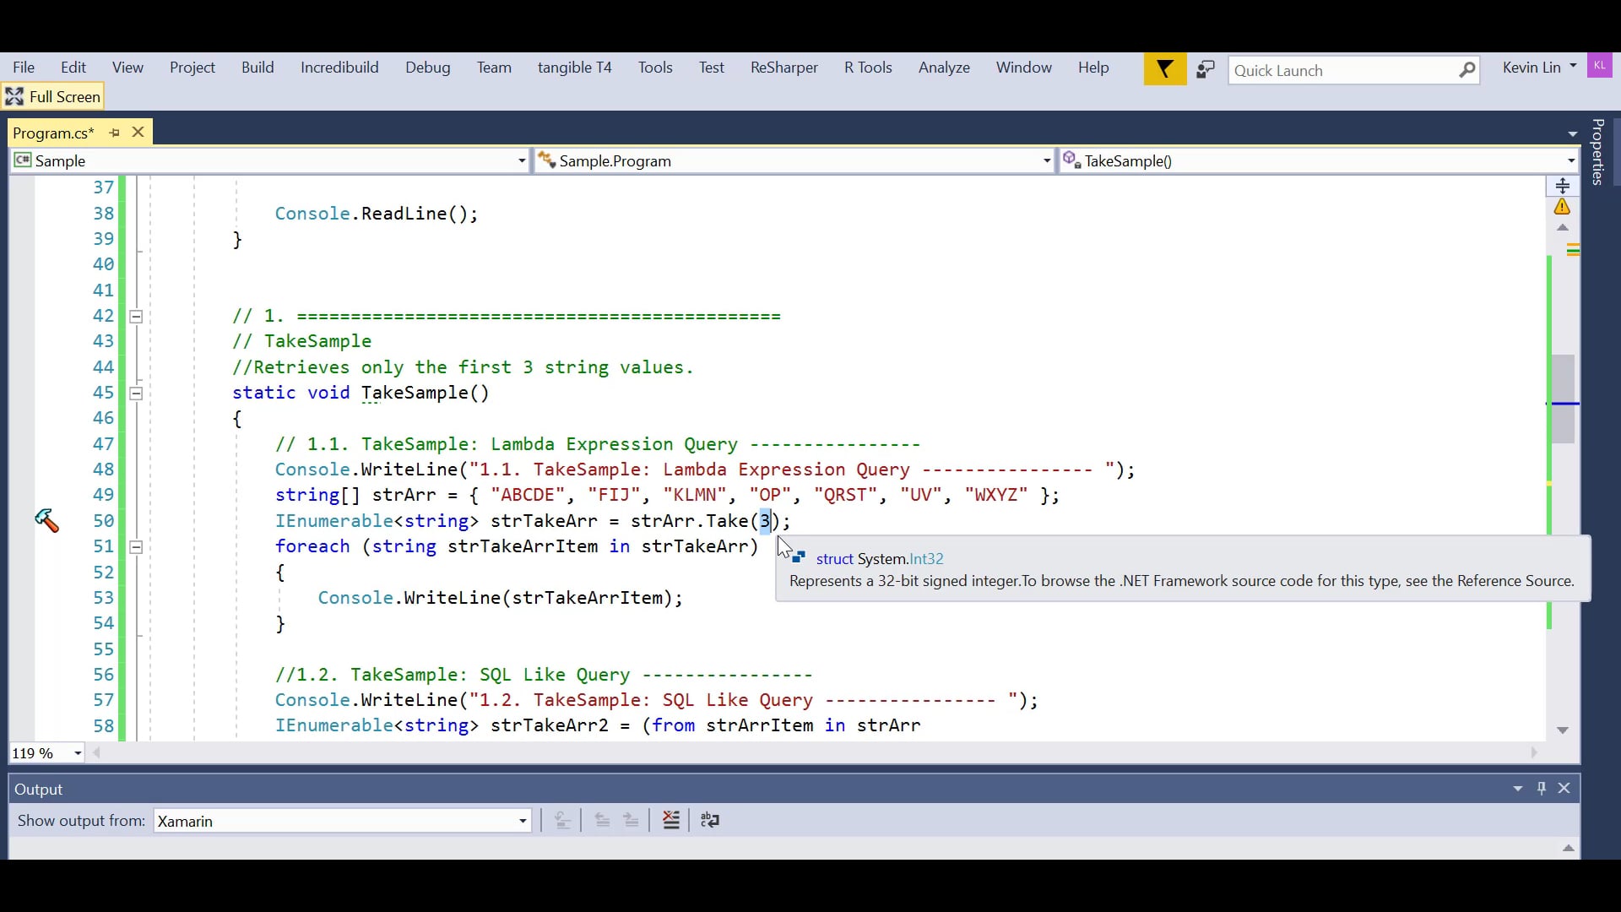Click the Quick Launch search magnifier icon
Viewport: 1621px width, 912px height.
pos(1467,70)
